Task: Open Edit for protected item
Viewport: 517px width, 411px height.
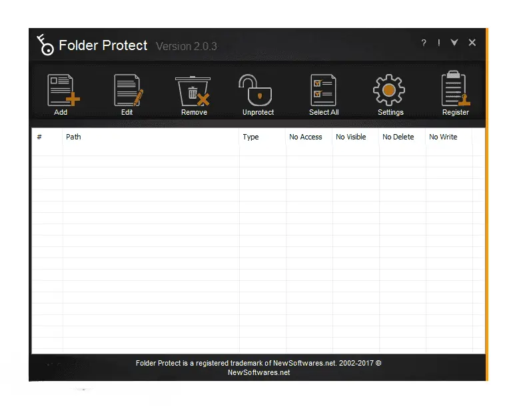Action: [x=129, y=90]
